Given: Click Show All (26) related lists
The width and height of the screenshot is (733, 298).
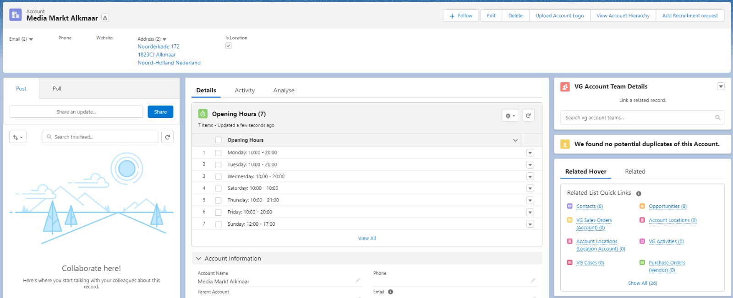Looking at the screenshot, I should click(642, 283).
